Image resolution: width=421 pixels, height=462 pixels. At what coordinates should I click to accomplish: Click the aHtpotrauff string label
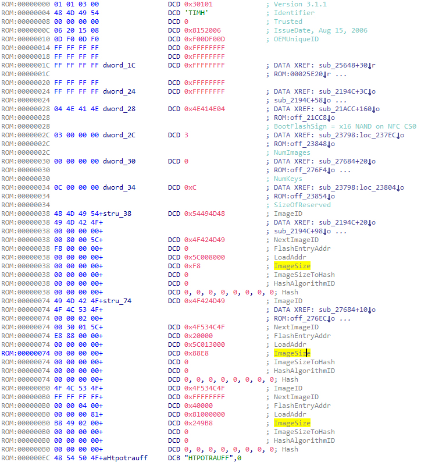[125, 458]
